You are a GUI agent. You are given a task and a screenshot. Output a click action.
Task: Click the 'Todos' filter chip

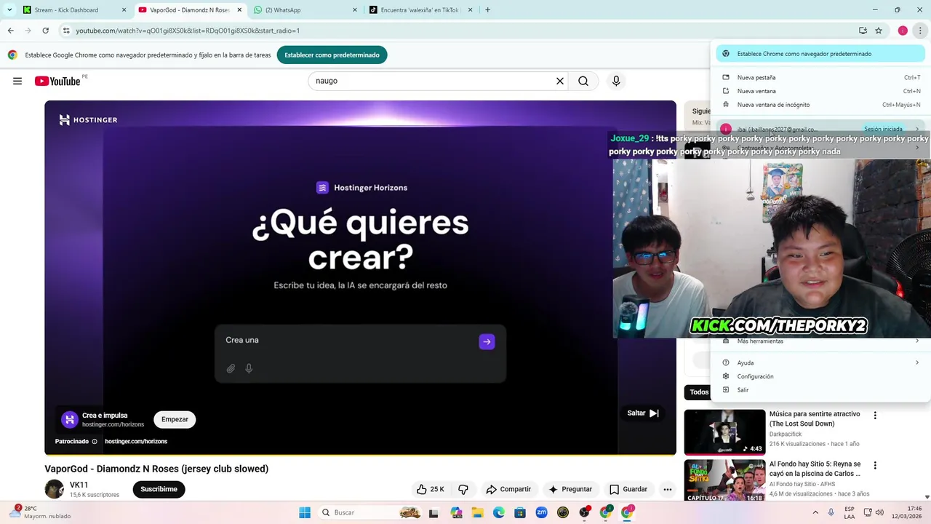point(699,392)
